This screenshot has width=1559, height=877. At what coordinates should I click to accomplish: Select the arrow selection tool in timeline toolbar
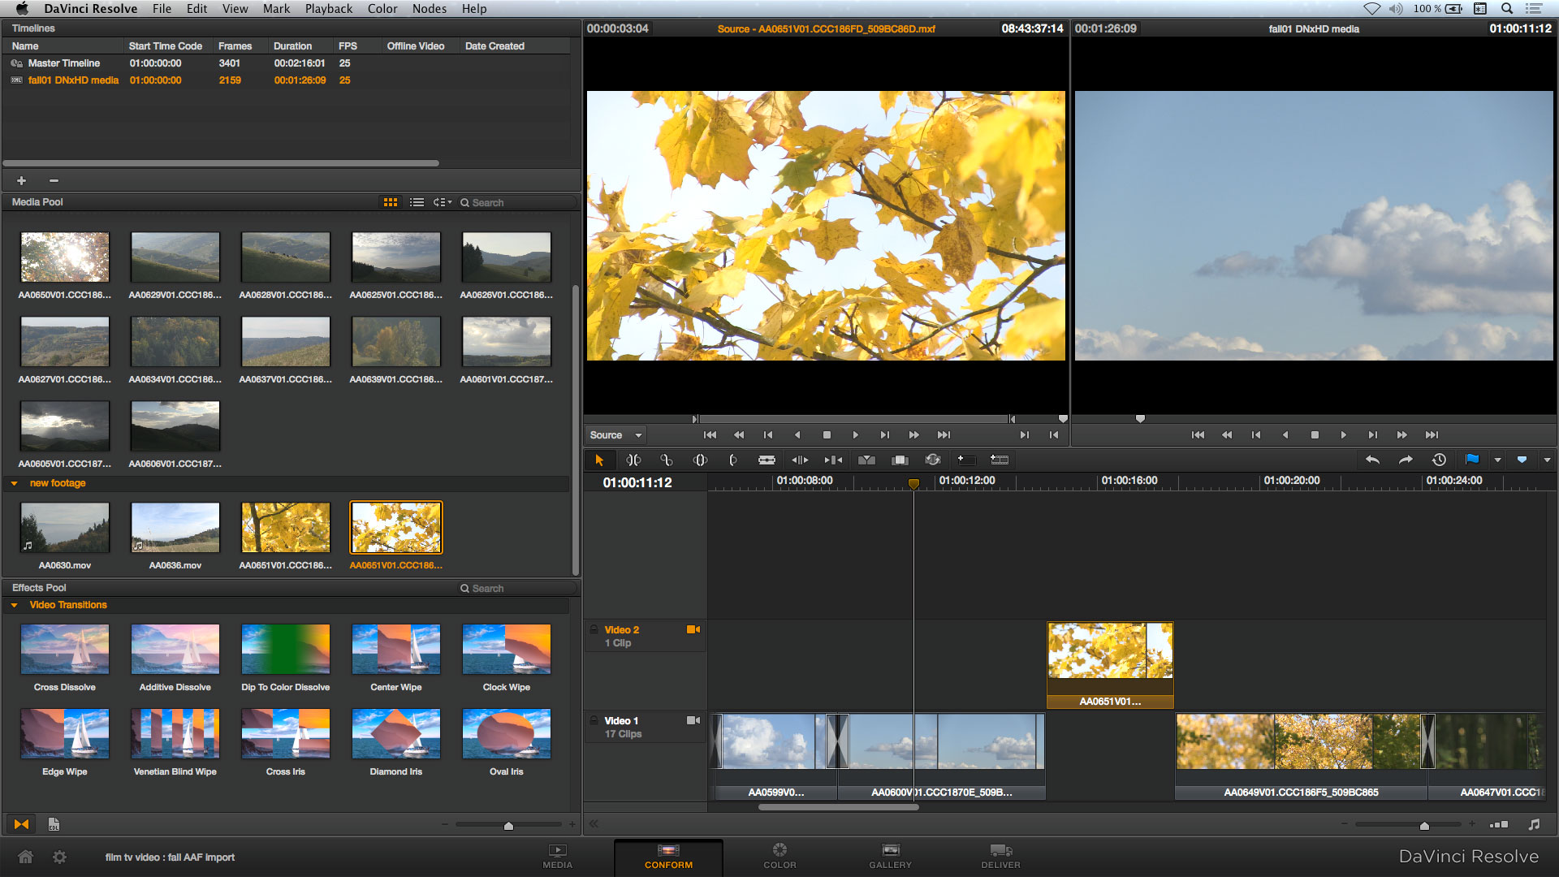599,460
